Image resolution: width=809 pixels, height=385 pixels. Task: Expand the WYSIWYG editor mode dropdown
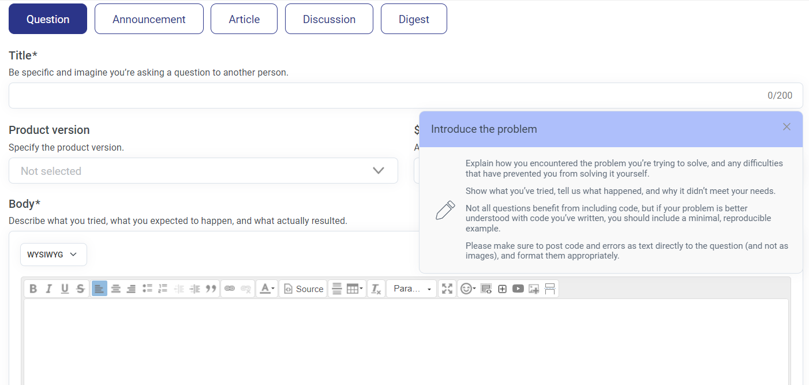tap(53, 255)
